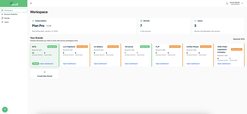Click the Default badge on NITA
Viewport: 247px width, 114px height.
point(35,64)
